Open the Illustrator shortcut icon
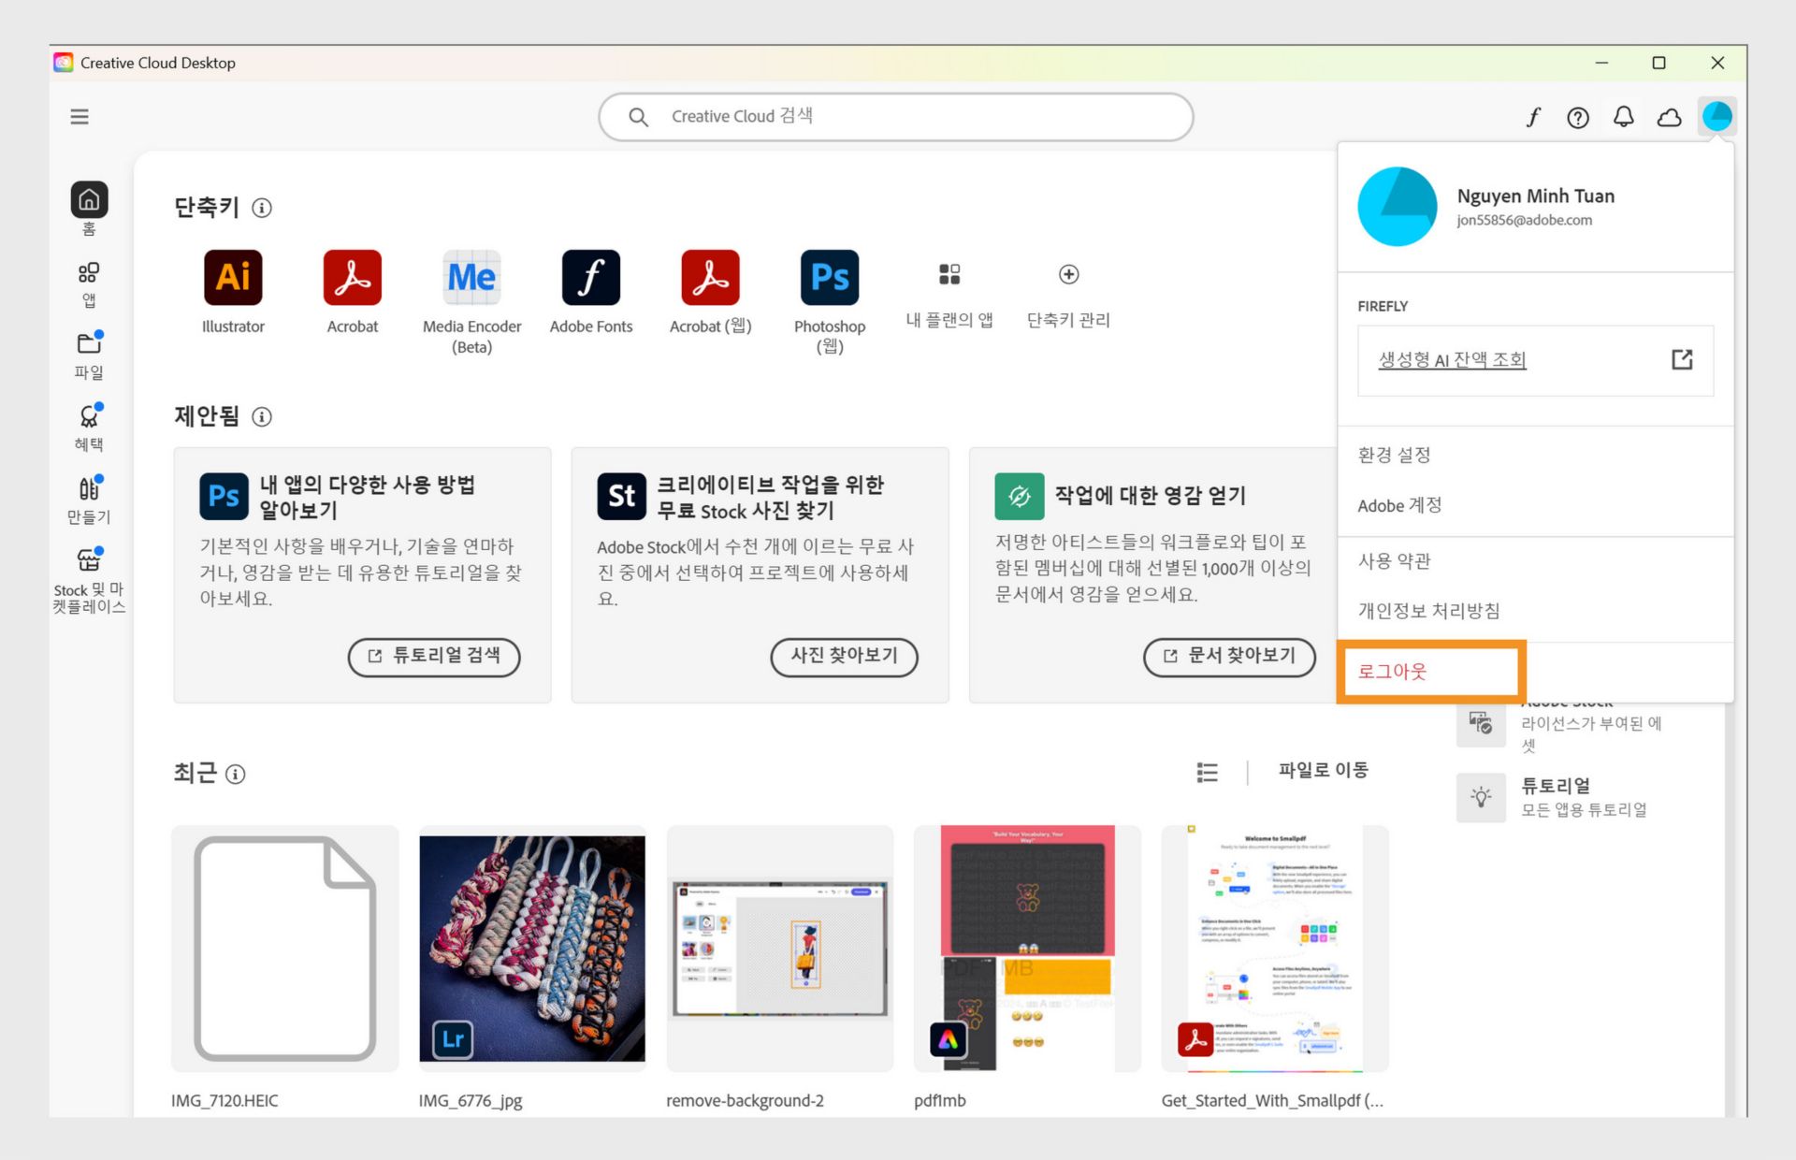Image resolution: width=1796 pixels, height=1160 pixels. click(233, 277)
